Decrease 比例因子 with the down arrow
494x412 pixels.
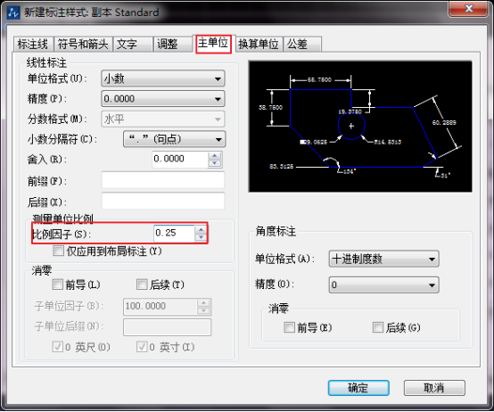point(201,237)
